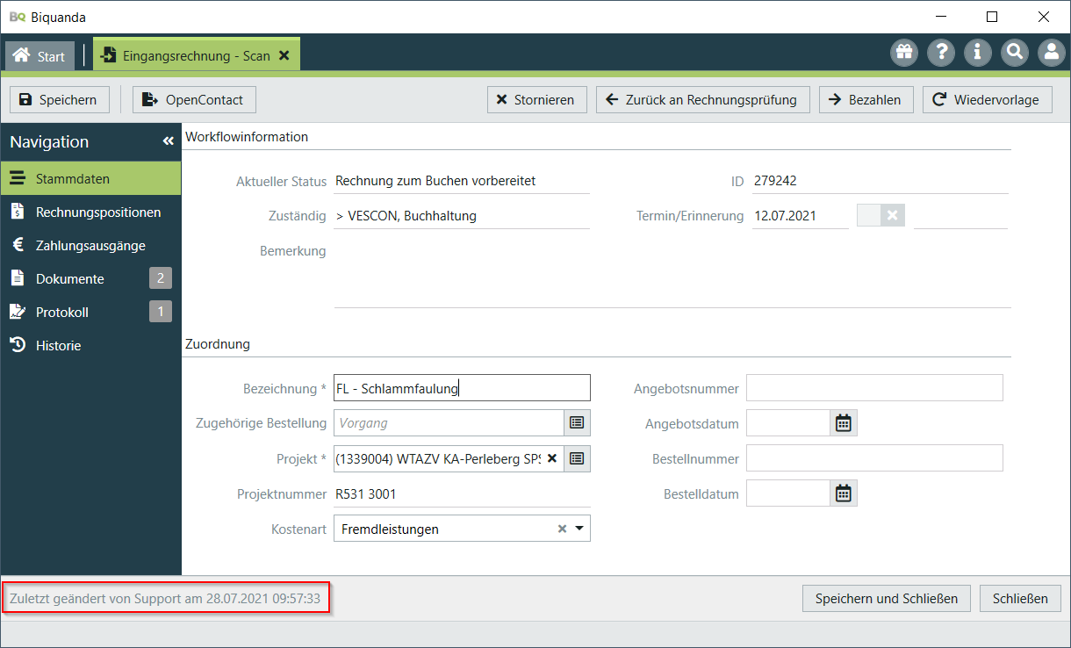Click the gift icon in header
The width and height of the screenshot is (1071, 648).
904,53
